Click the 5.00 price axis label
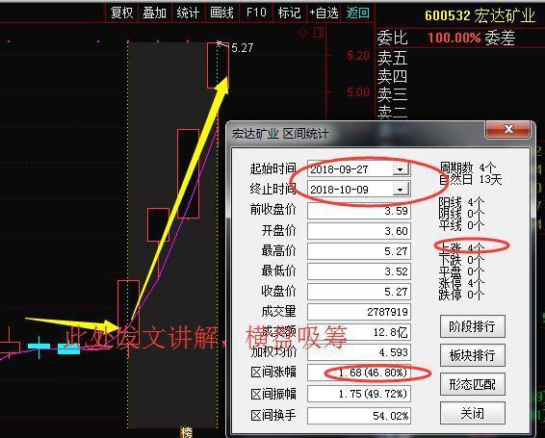The width and height of the screenshot is (545, 438). point(358,91)
